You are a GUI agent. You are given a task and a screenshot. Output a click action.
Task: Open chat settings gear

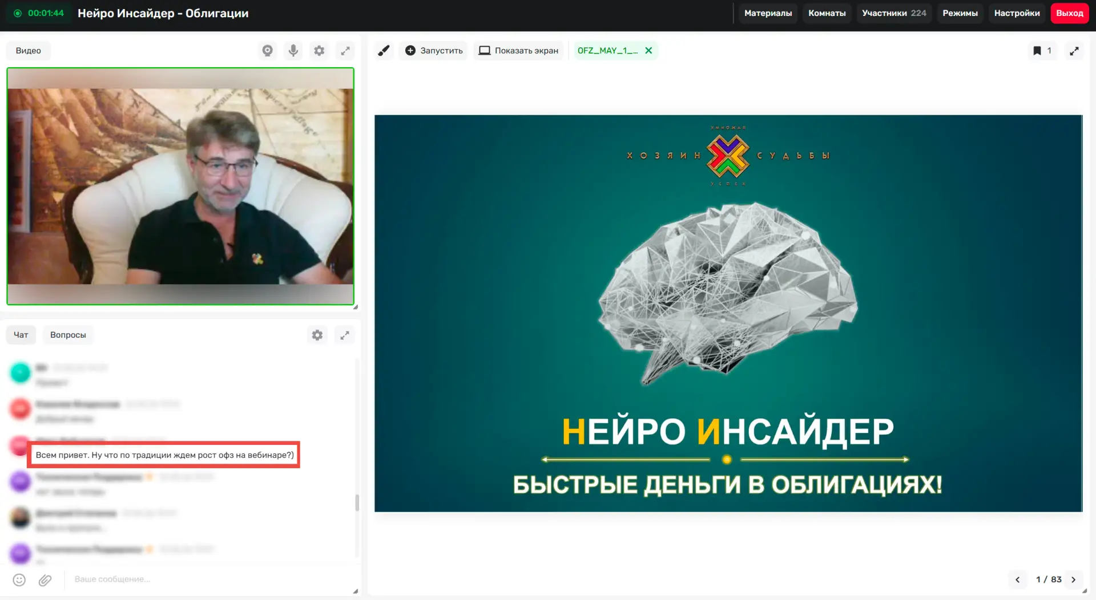317,335
